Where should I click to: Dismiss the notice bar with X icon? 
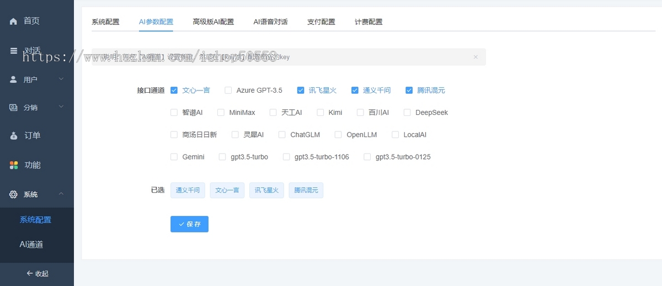476,57
